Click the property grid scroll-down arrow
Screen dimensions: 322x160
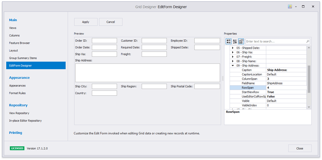309,107
